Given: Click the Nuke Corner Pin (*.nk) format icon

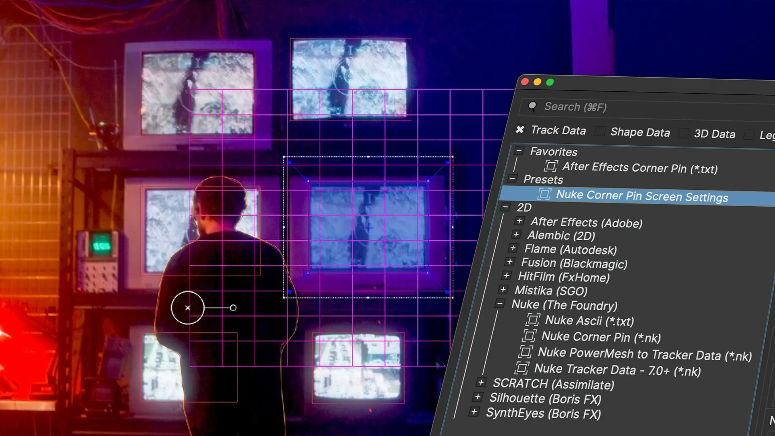Looking at the screenshot, I should 529,336.
